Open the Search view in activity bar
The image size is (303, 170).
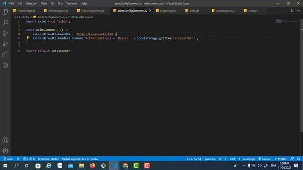click(5, 22)
